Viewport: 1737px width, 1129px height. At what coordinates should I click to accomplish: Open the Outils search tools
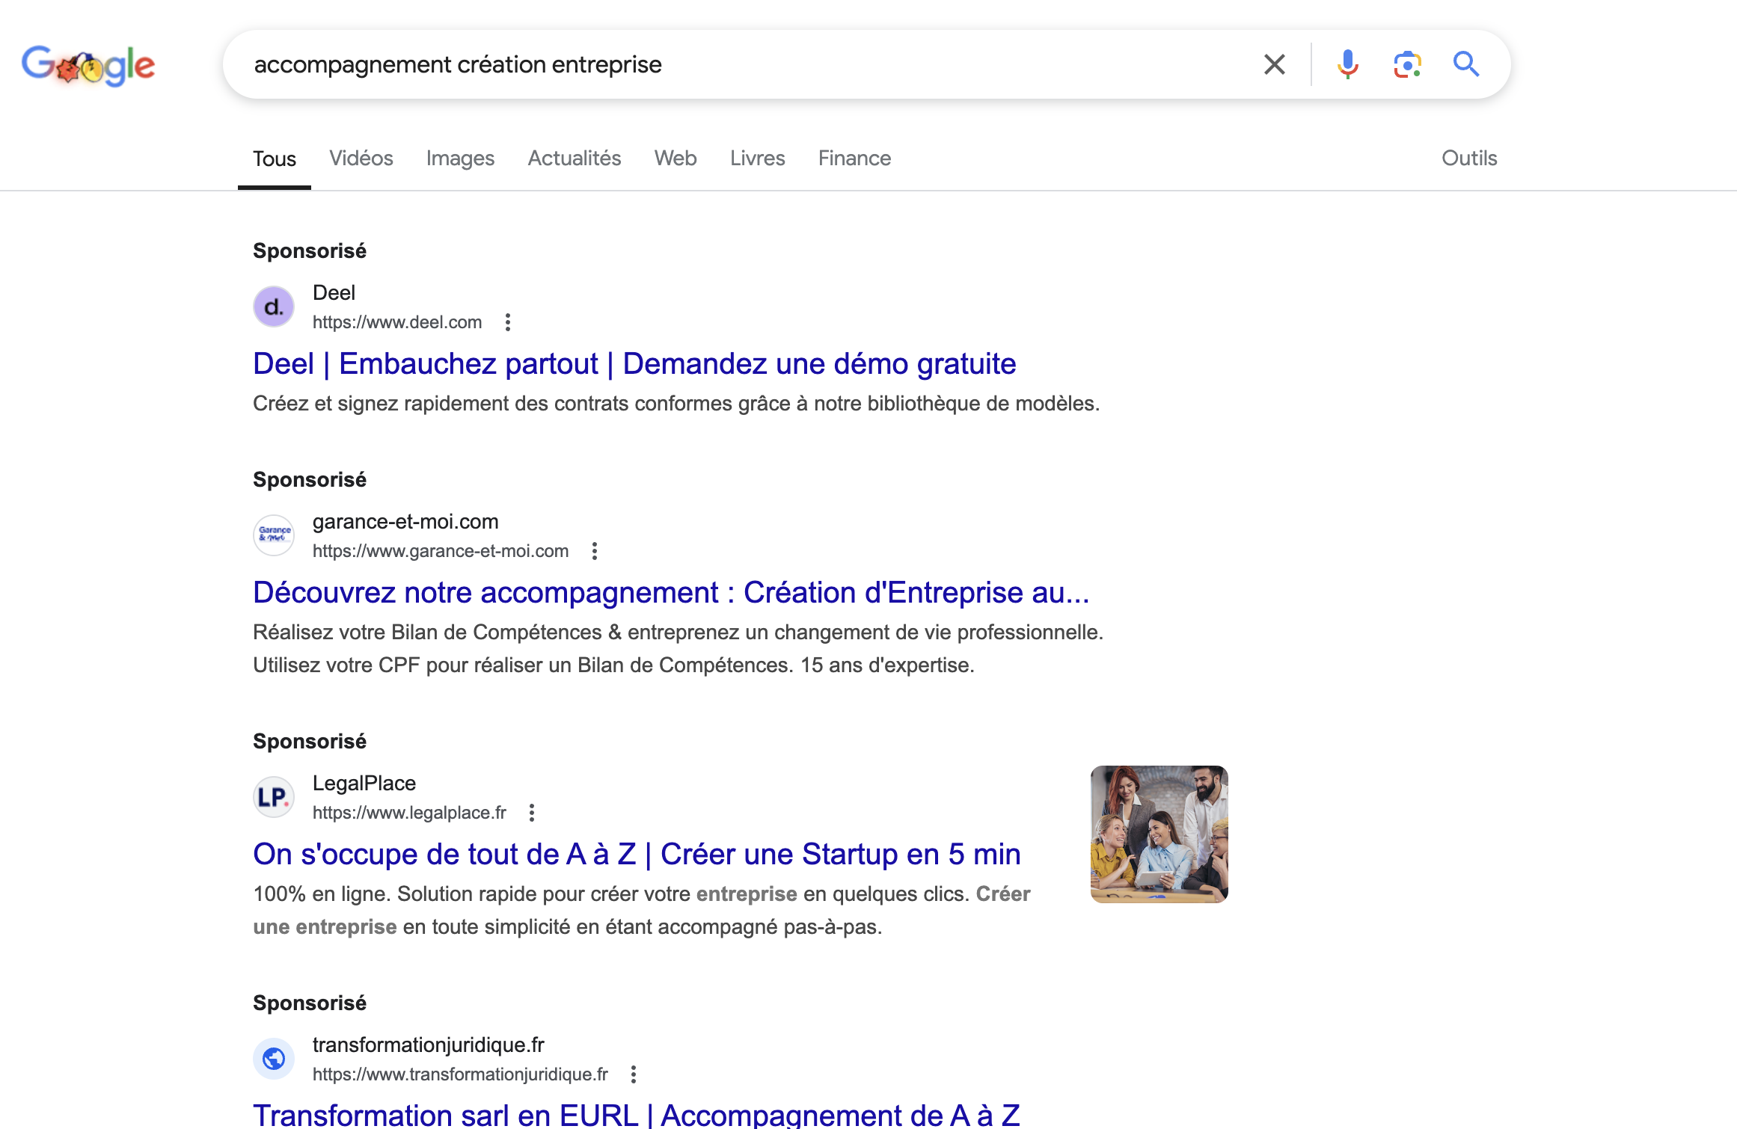[1469, 159]
